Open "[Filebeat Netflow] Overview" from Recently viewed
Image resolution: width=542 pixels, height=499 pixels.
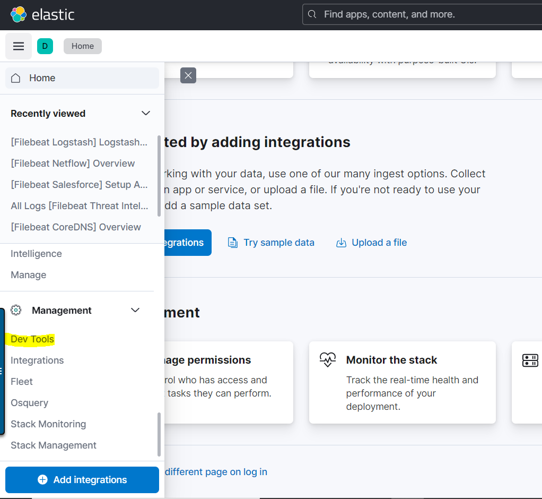[72, 163]
